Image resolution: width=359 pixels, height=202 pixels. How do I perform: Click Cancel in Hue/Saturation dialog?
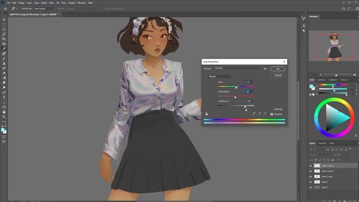pos(278,75)
